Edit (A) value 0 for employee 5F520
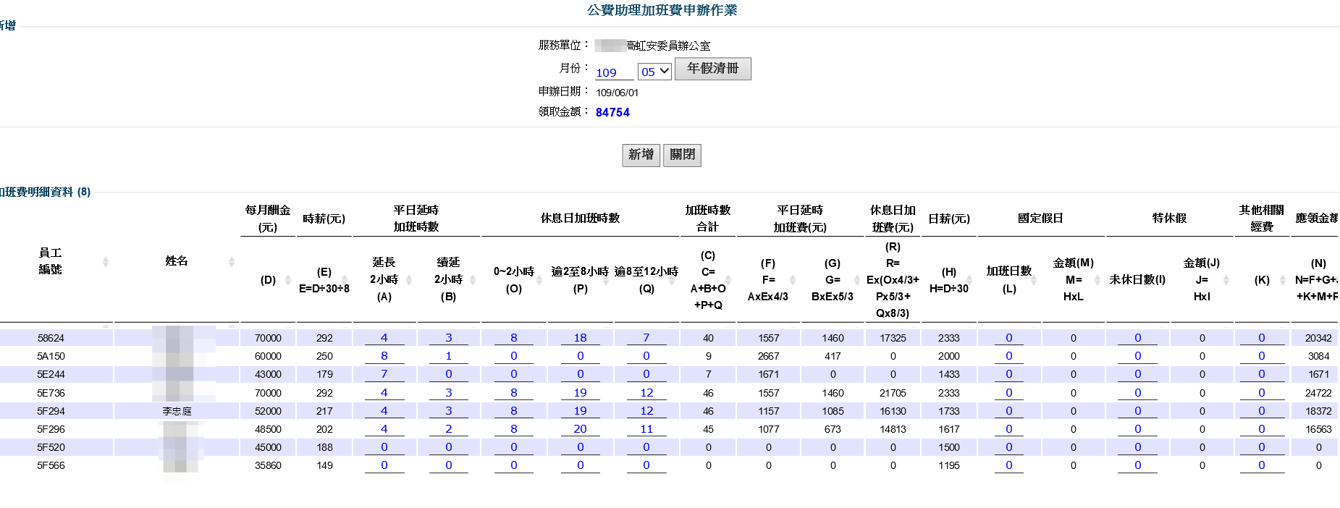The height and width of the screenshot is (508, 1340). click(x=384, y=447)
